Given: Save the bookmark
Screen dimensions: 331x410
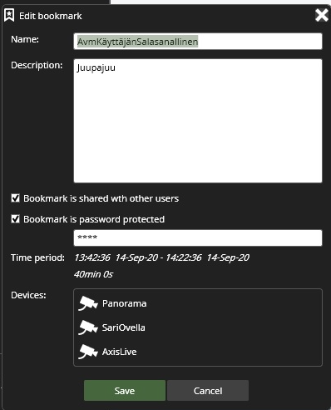Looking at the screenshot, I should click(x=125, y=391).
